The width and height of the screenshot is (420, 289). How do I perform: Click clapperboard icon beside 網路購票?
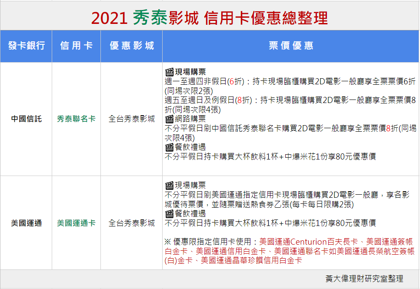(169, 119)
